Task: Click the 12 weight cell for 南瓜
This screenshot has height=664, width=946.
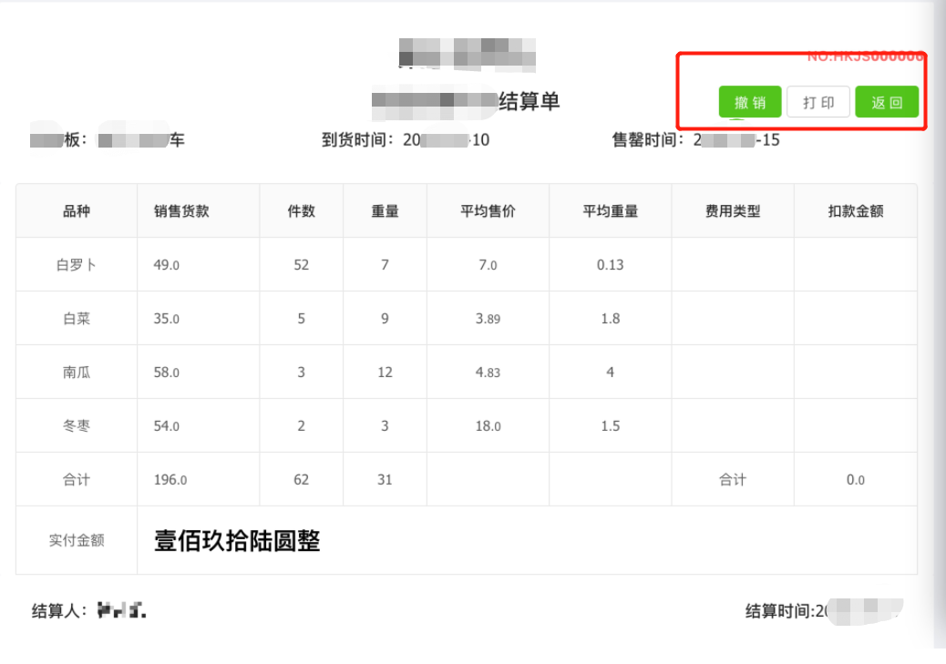Action: pyautogui.click(x=385, y=373)
